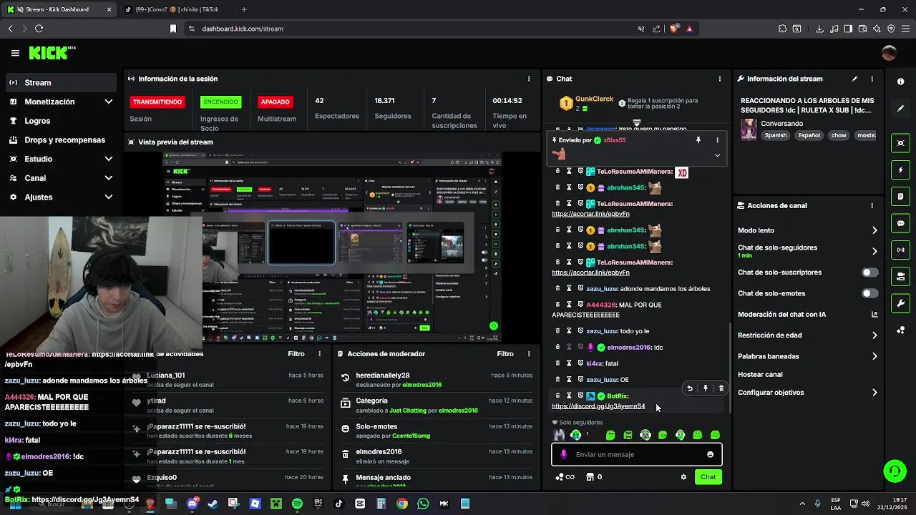Click the chat panel scrollbar

coord(730,368)
